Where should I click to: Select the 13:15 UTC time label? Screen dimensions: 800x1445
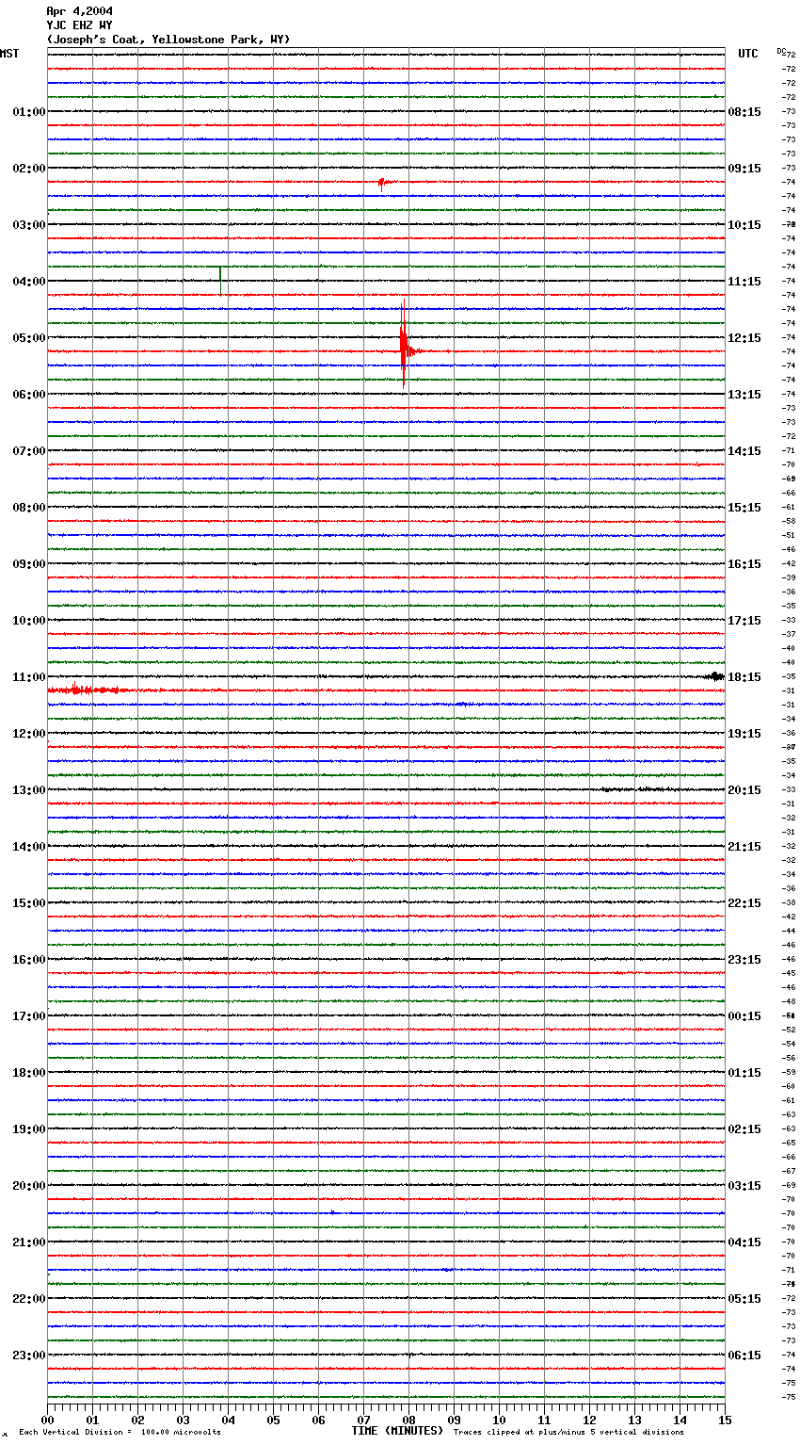744,395
